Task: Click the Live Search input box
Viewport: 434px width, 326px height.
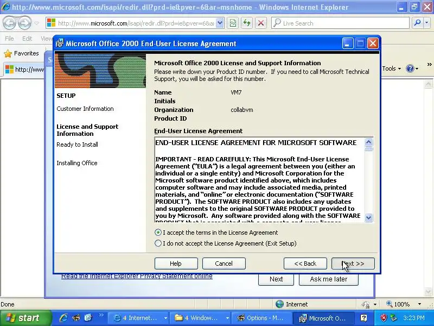Action: 346,23
